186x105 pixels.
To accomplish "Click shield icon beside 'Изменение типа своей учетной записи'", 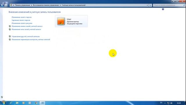I will (x=10, y=29).
